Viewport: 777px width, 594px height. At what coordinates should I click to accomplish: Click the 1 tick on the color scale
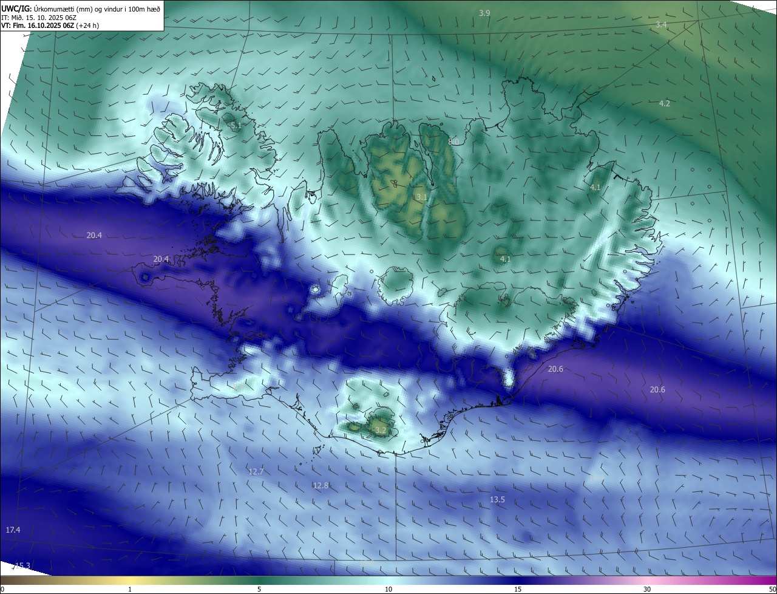(130, 589)
